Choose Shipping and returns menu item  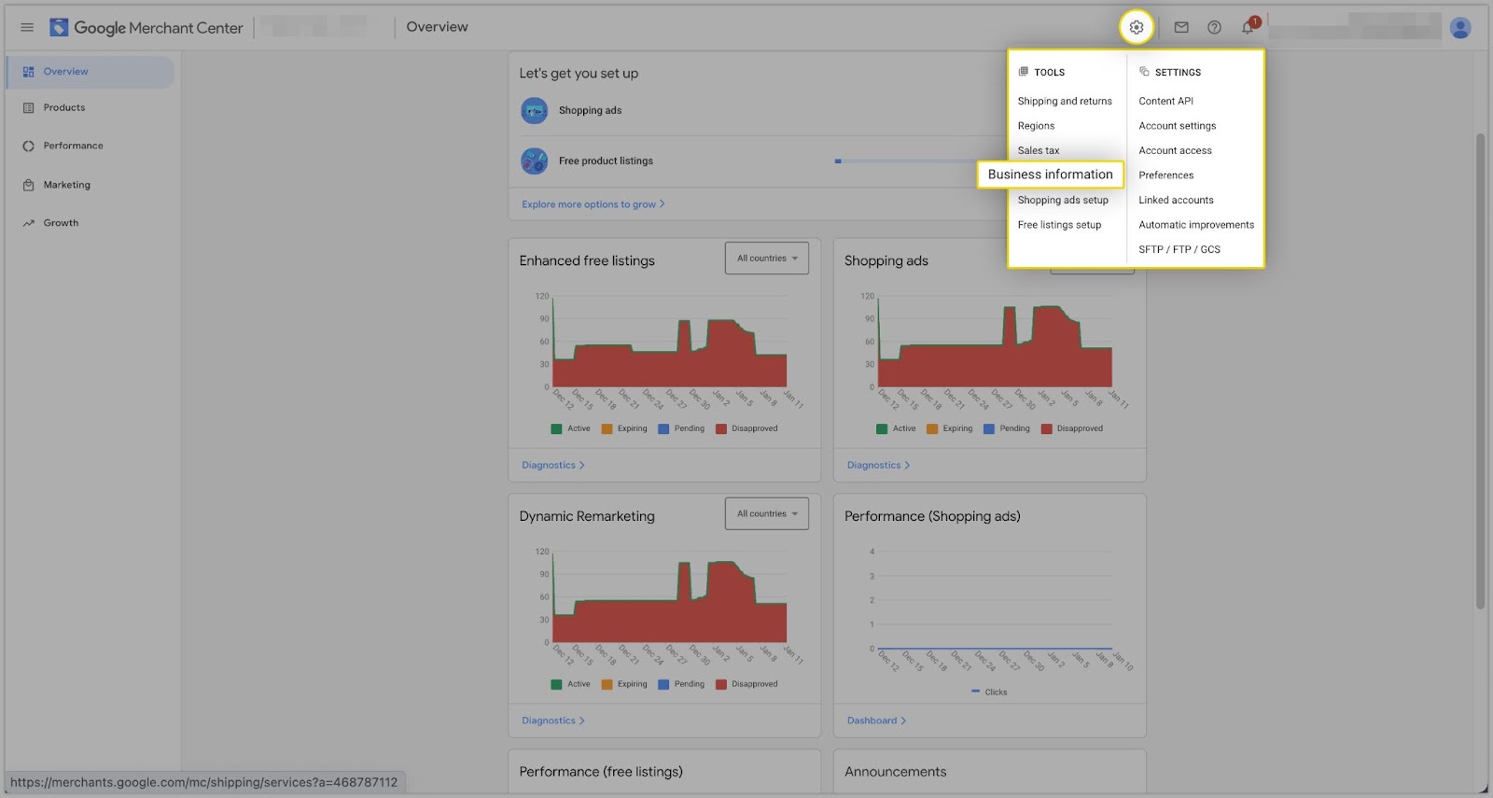pos(1065,101)
